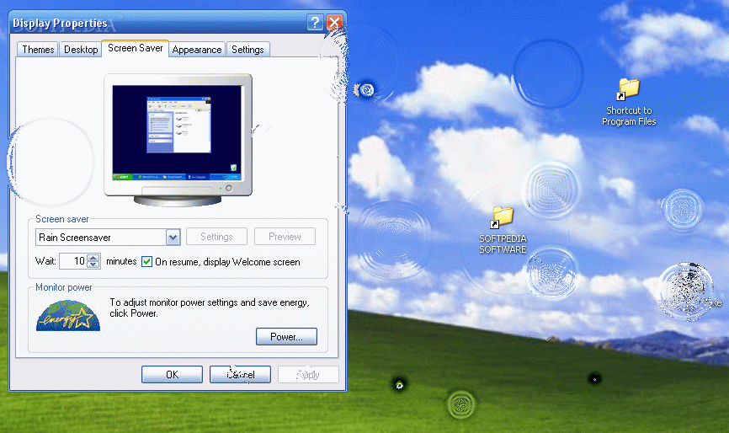Screen dimensions: 729x433
Task: Click the Apply button
Action: [x=308, y=374]
